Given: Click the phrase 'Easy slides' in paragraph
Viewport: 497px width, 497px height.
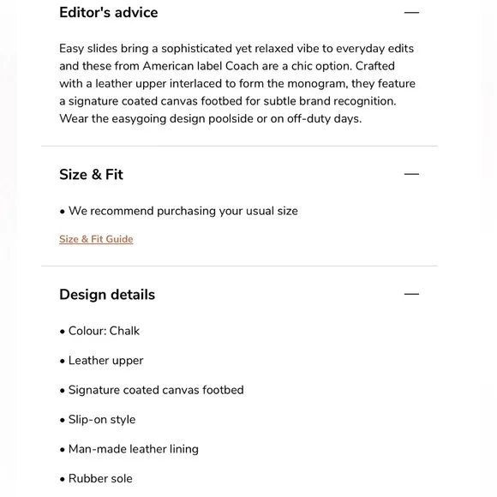Looking at the screenshot, I should click(88, 49).
